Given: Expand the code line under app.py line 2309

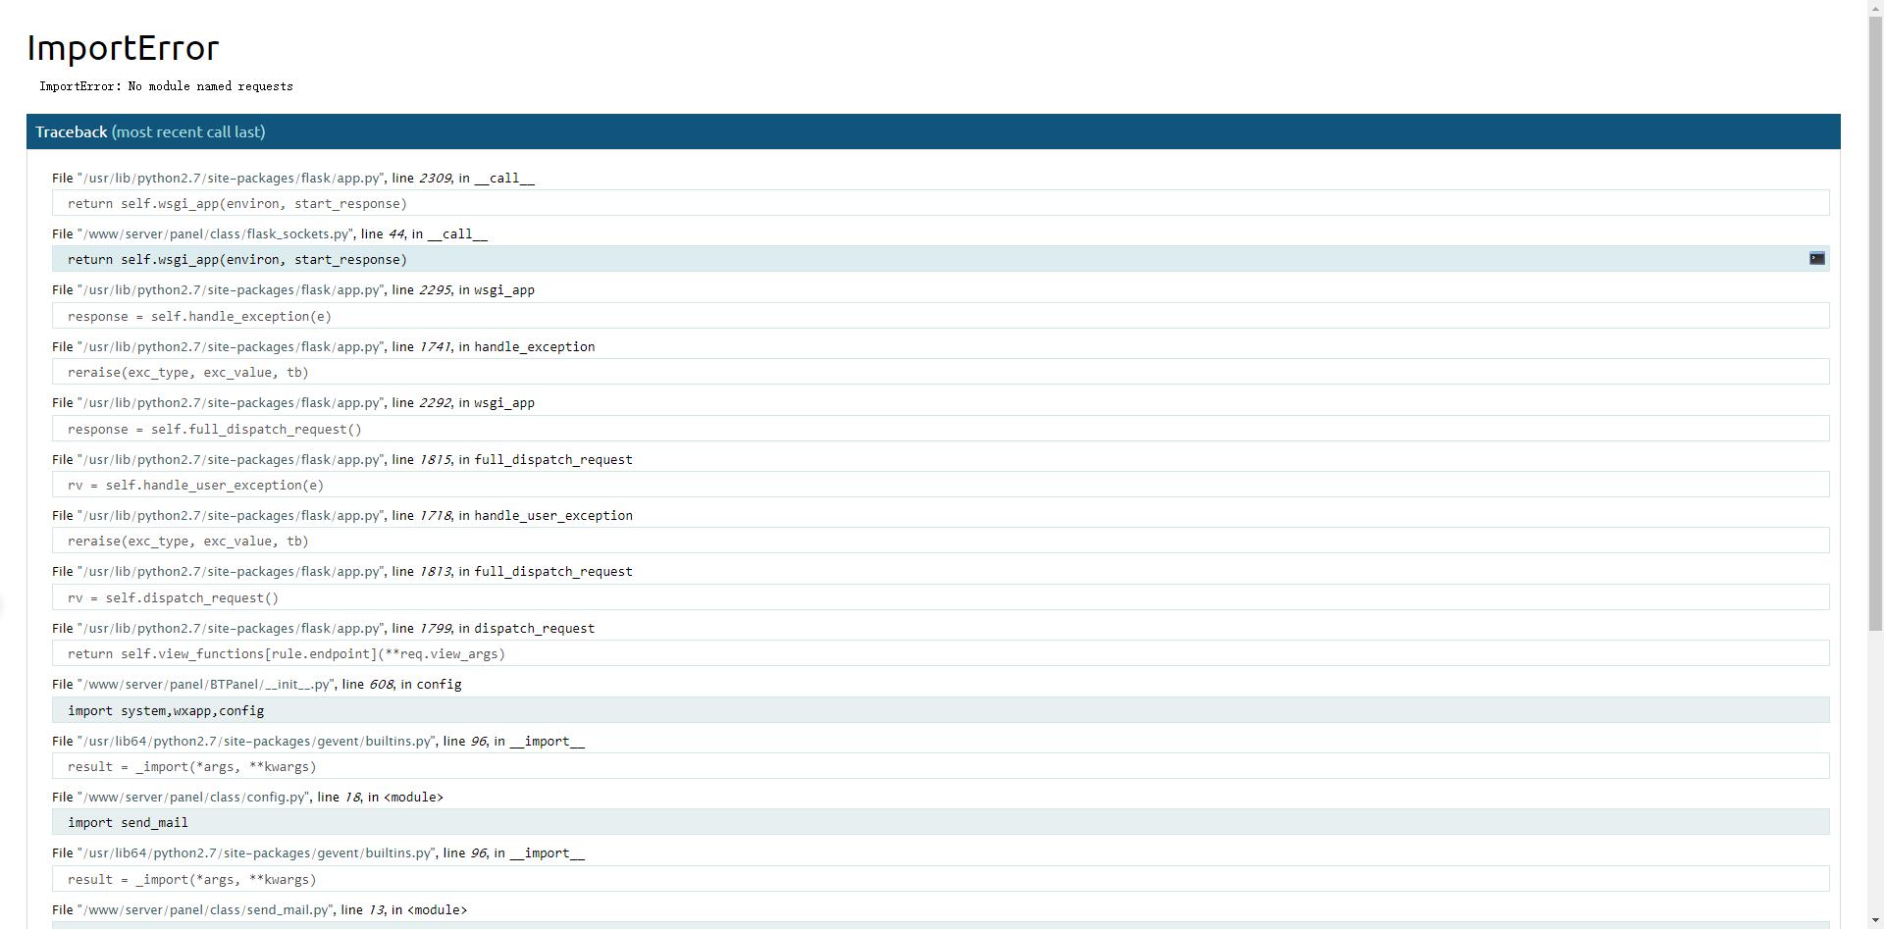Looking at the screenshot, I should click(x=940, y=203).
